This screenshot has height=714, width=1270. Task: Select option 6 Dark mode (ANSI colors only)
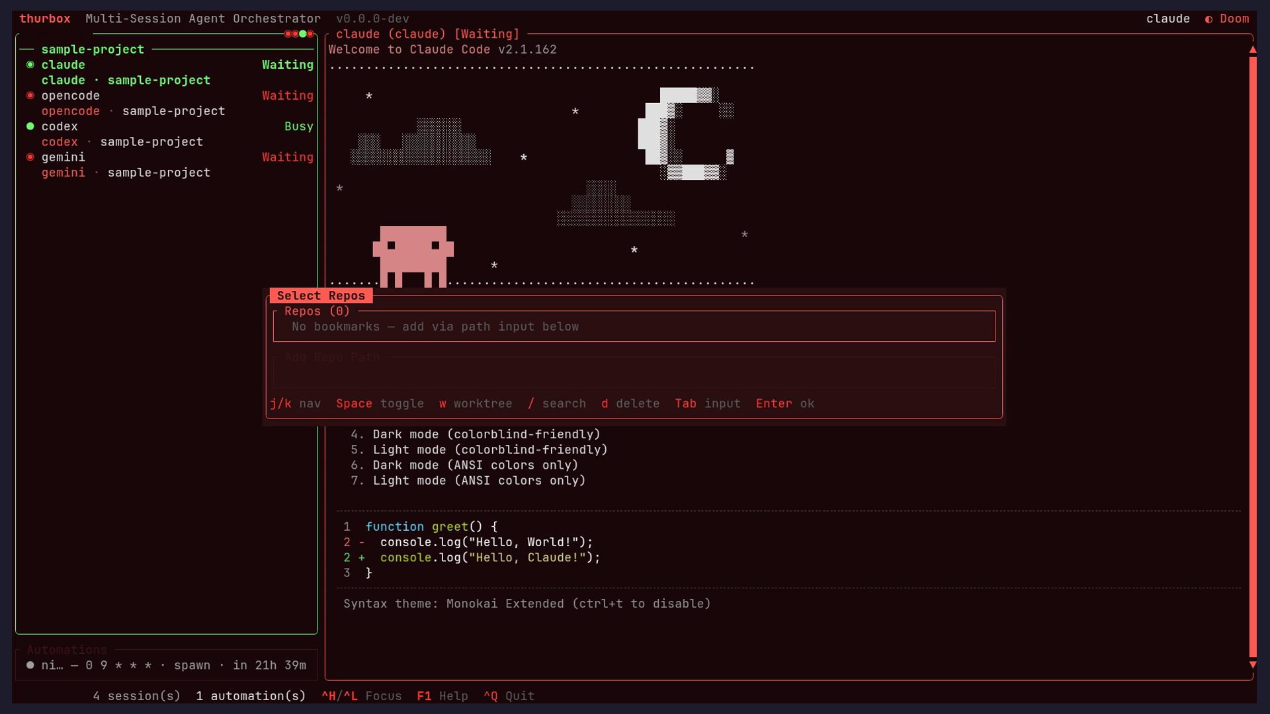tap(464, 465)
